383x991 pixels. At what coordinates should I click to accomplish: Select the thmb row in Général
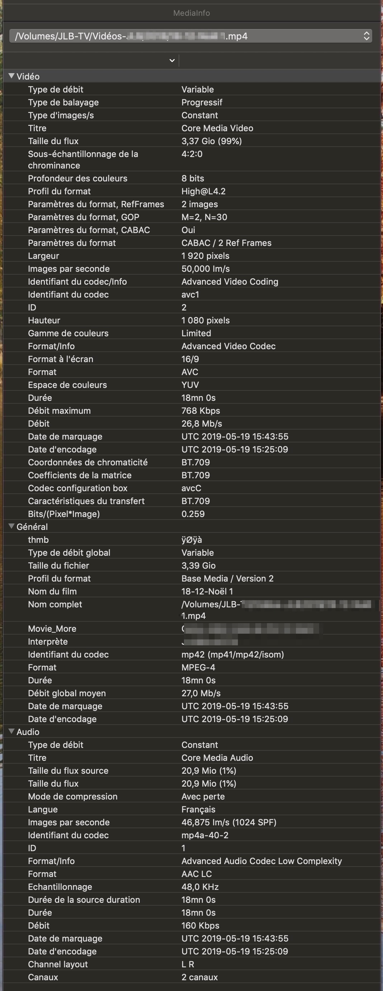pyautogui.click(x=38, y=539)
